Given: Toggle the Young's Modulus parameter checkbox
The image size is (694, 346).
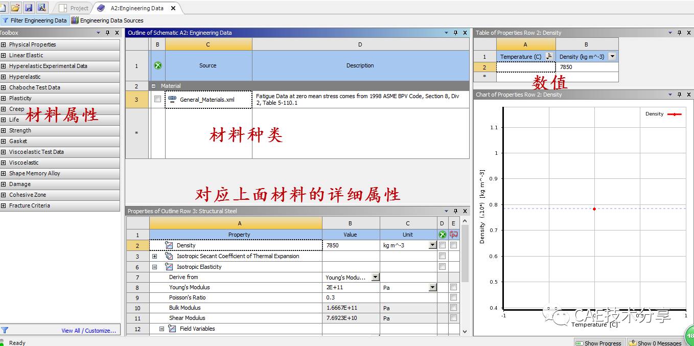Looking at the screenshot, I should point(453,287).
